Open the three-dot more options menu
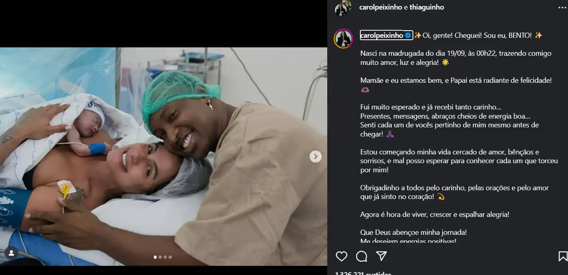Viewport: 568px width, 275px height. [x=562, y=8]
